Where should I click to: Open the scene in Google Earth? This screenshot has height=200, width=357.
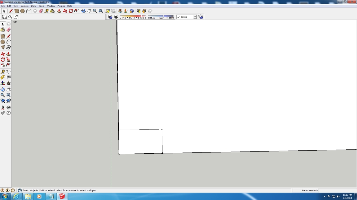point(131,11)
